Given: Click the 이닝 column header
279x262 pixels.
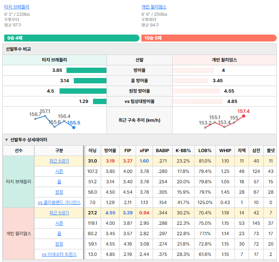Looking at the screenshot, I should [x=92, y=151].
